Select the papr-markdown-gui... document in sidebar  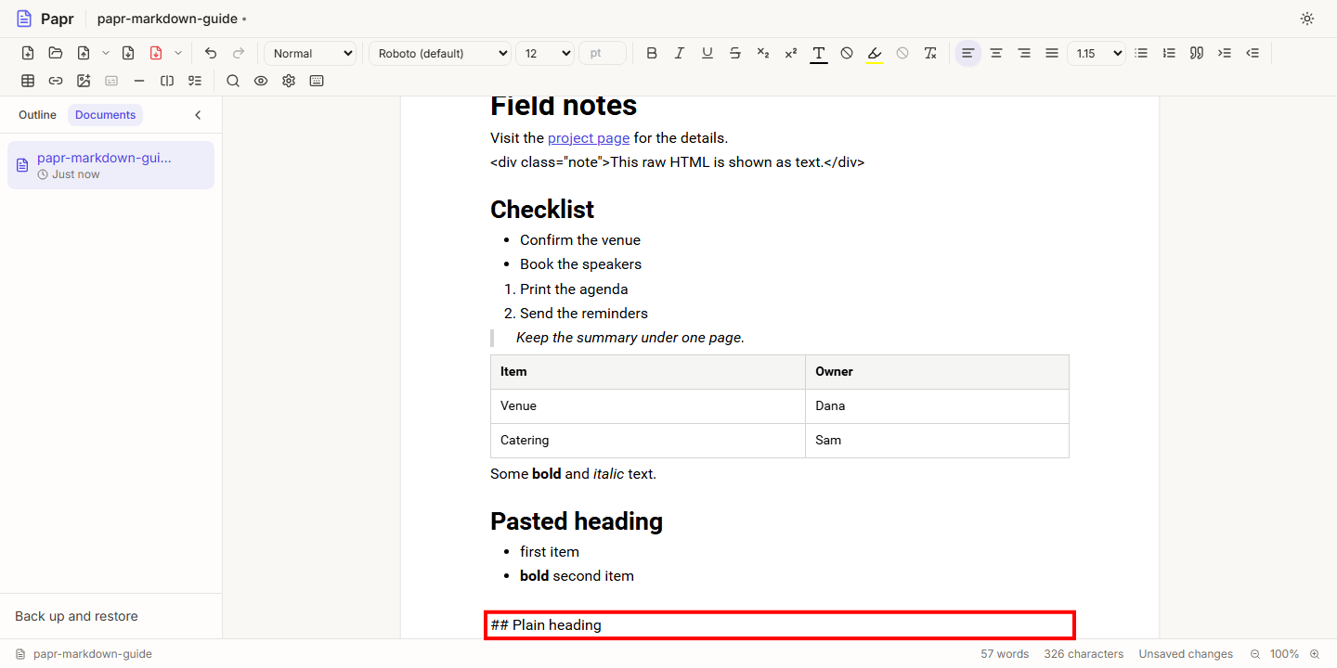[110, 165]
